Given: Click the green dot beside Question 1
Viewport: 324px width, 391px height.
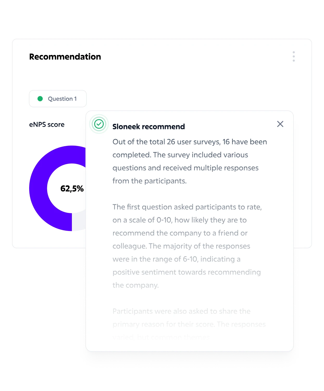Looking at the screenshot, I should [x=40, y=99].
